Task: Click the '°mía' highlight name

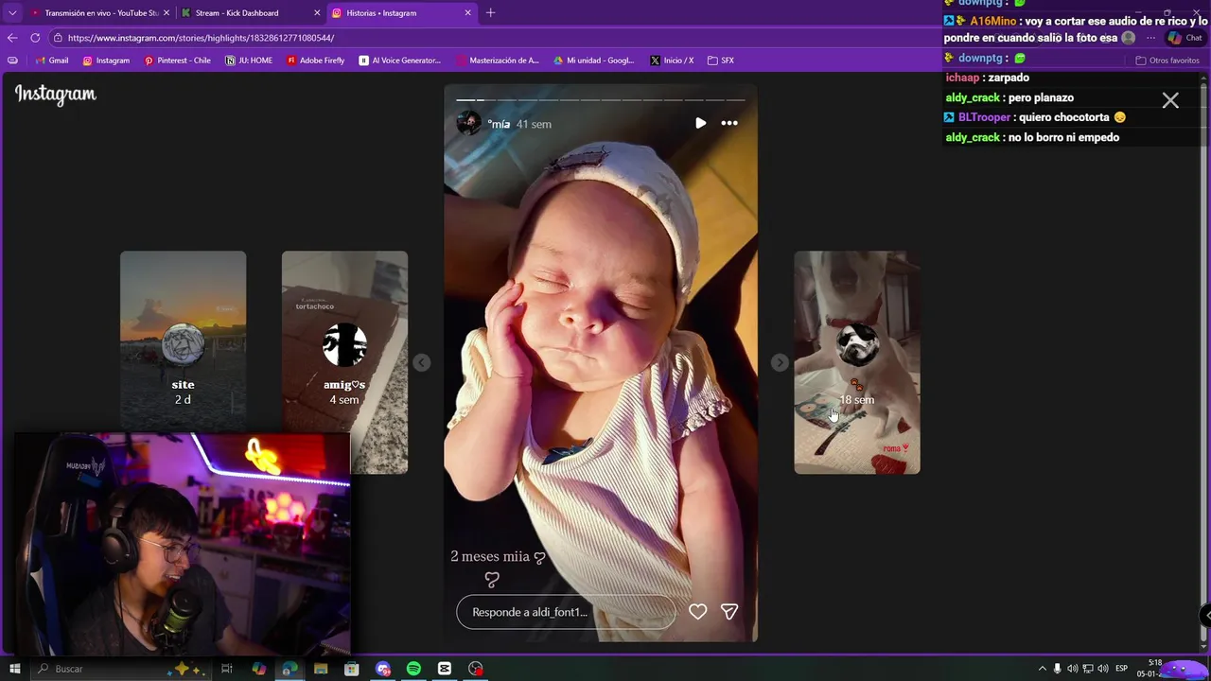Action: [x=499, y=124]
